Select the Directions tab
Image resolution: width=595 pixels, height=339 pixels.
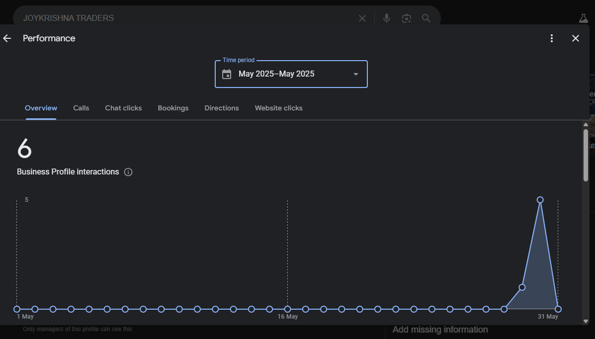222,108
